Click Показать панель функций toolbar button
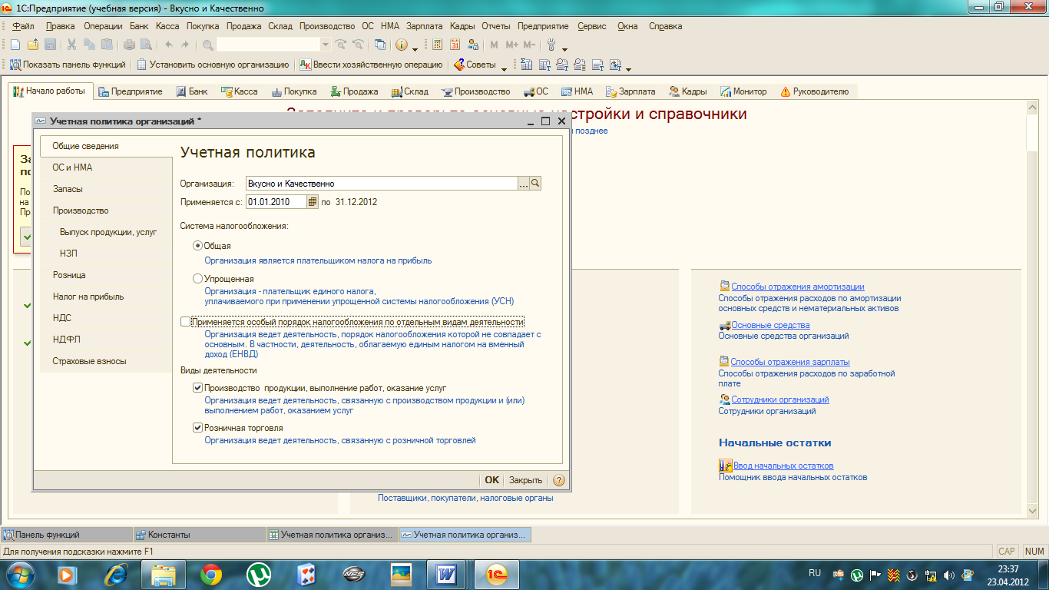Viewport: 1049px width, 590px height. 68,65
